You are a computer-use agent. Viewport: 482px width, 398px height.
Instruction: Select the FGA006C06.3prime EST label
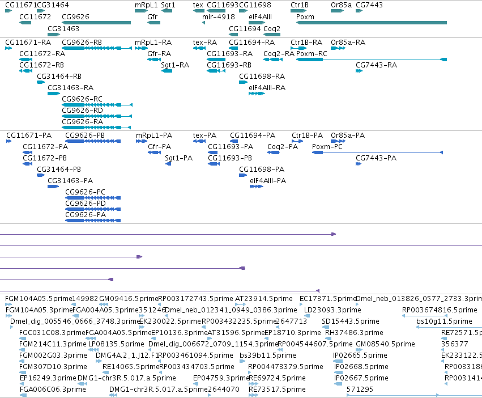click(53, 389)
